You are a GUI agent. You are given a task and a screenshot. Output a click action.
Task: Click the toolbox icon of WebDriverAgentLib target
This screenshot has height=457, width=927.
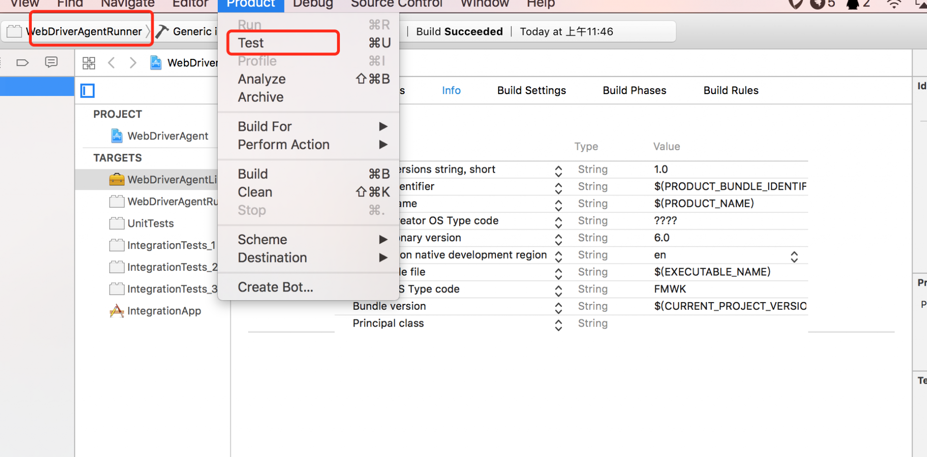116,180
